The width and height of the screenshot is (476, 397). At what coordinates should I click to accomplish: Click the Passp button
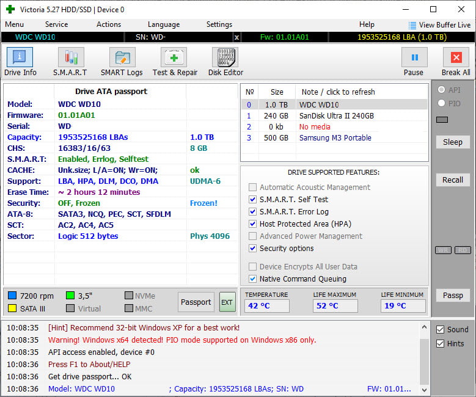click(453, 296)
